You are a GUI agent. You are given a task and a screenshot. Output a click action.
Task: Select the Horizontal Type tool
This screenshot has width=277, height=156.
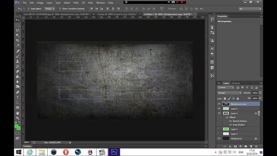[17, 97]
